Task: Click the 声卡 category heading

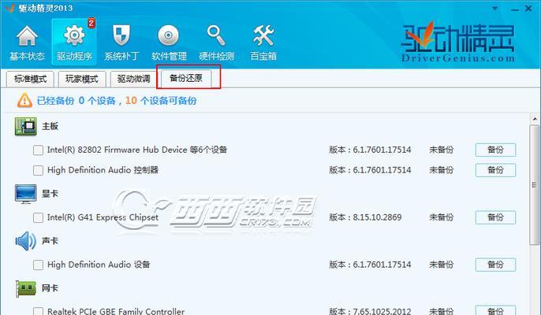Action: click(x=50, y=241)
